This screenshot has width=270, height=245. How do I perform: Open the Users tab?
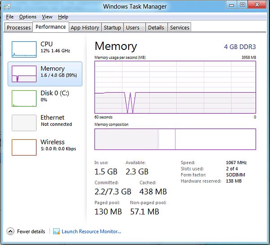click(x=133, y=27)
